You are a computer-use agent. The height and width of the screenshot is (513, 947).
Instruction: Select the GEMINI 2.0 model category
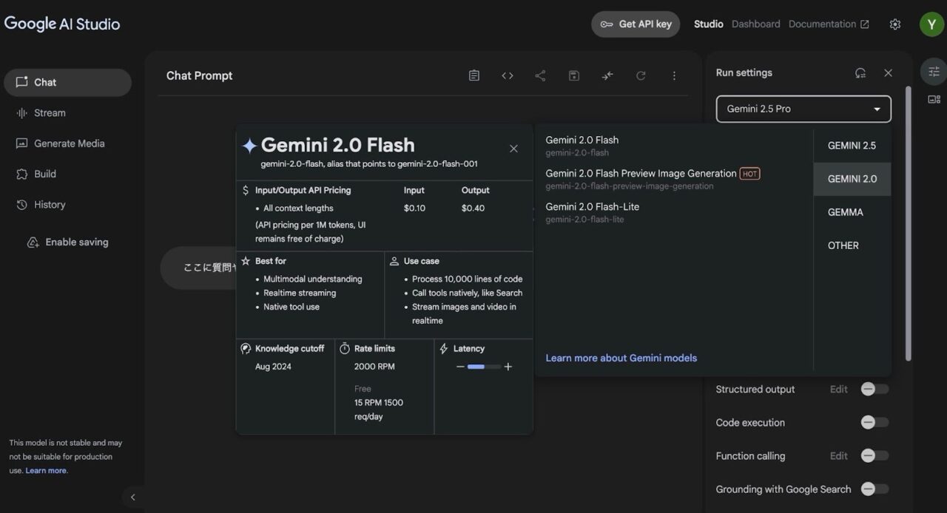pos(852,179)
